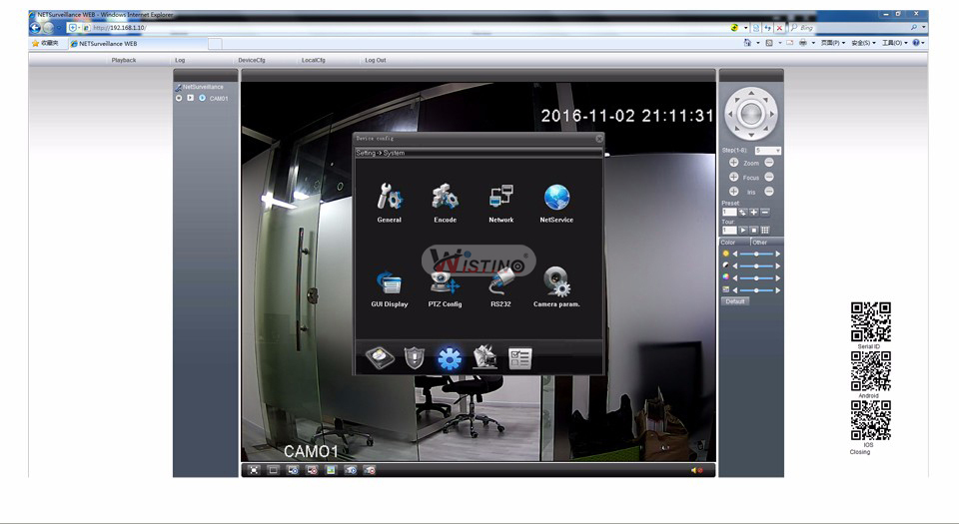Open the Playback menu
Viewport: 959px width, 524px height.
pyautogui.click(x=124, y=60)
